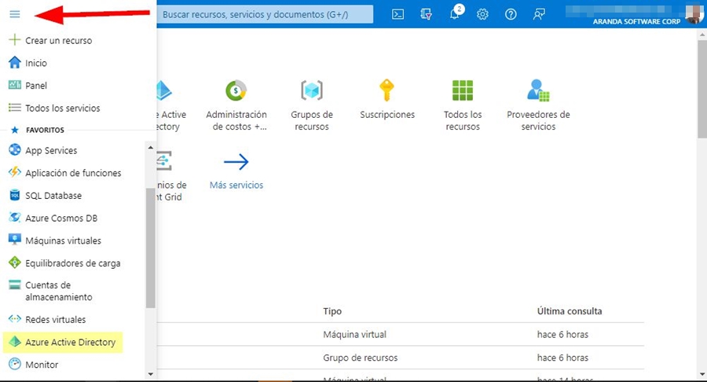
Task: Select Crear un recurso in sidebar
Action: 58,40
